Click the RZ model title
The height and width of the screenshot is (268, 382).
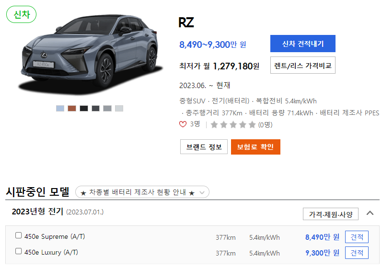pyautogui.click(x=186, y=22)
